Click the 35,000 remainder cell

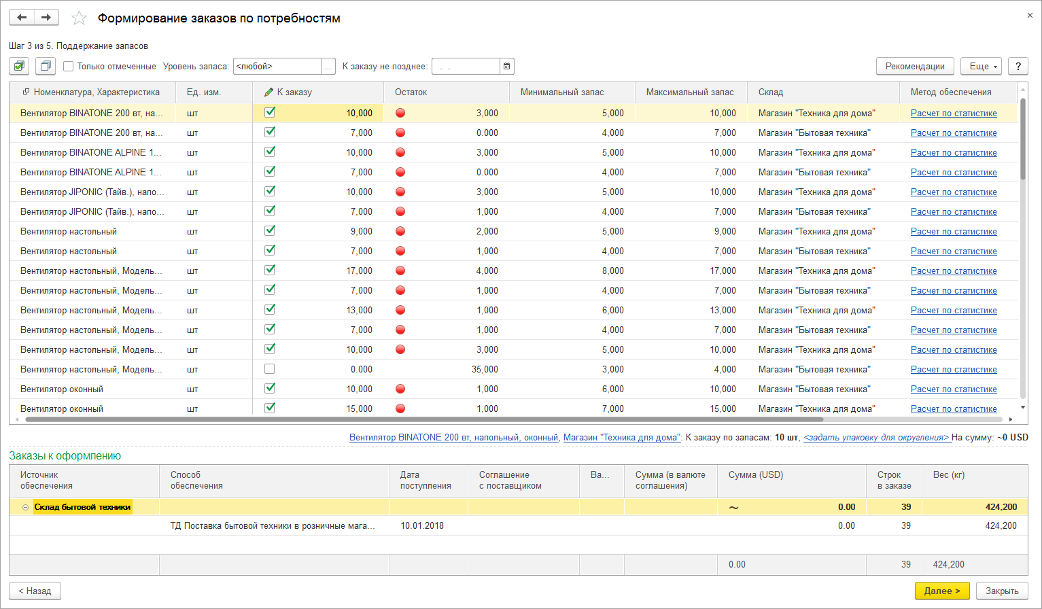click(x=447, y=369)
